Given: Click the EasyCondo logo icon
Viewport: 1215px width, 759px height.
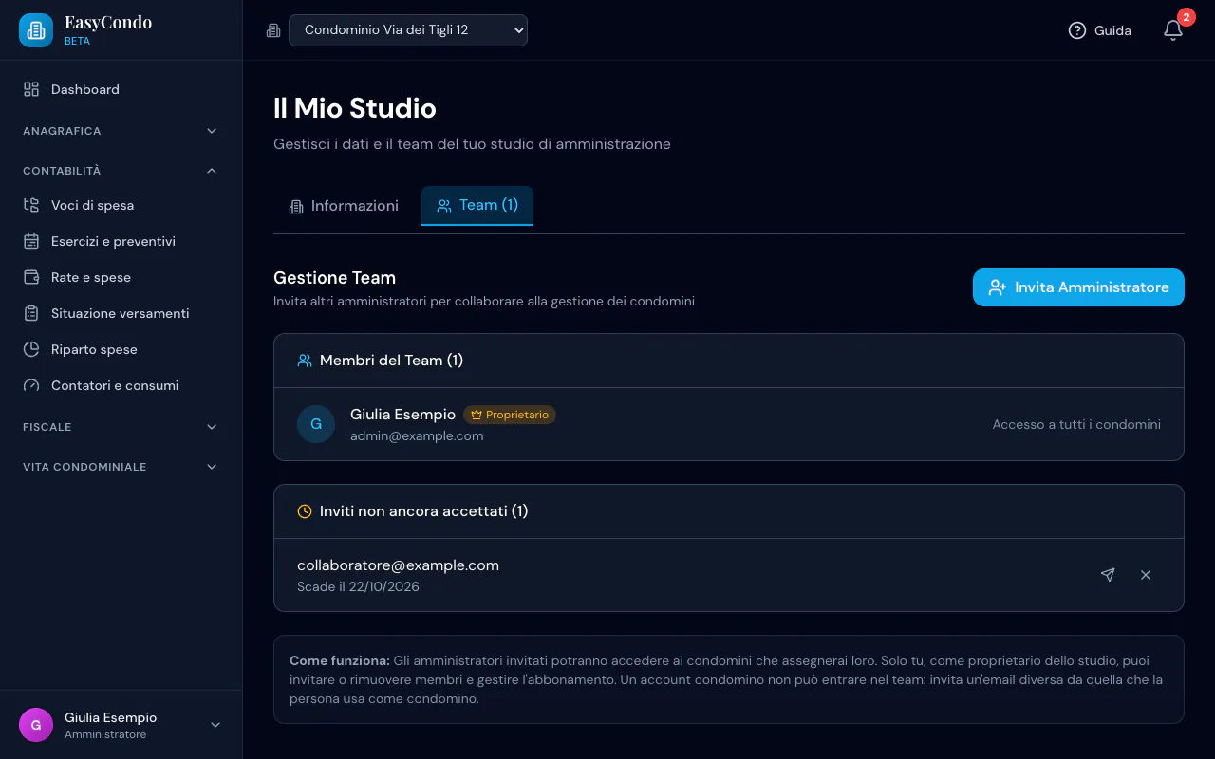Looking at the screenshot, I should pos(36,30).
